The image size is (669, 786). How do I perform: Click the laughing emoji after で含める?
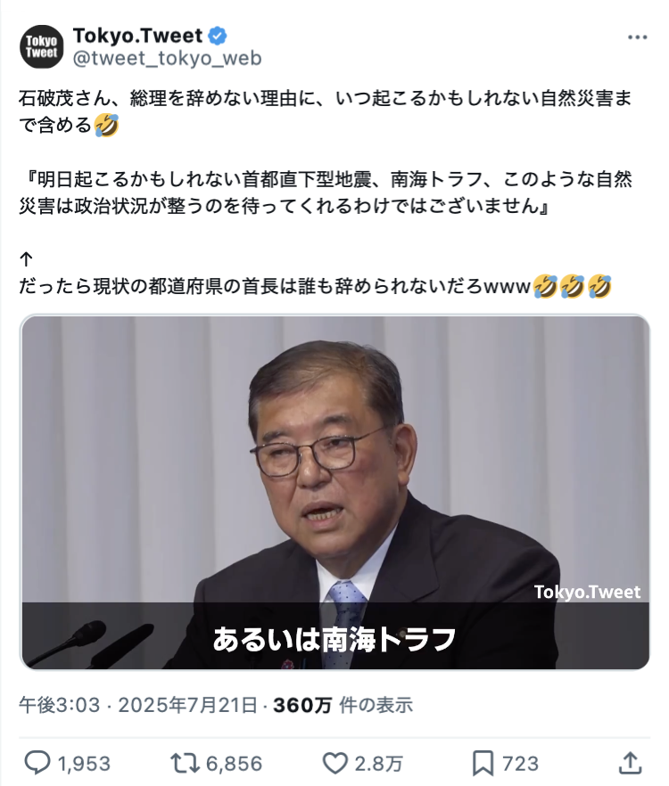107,126
